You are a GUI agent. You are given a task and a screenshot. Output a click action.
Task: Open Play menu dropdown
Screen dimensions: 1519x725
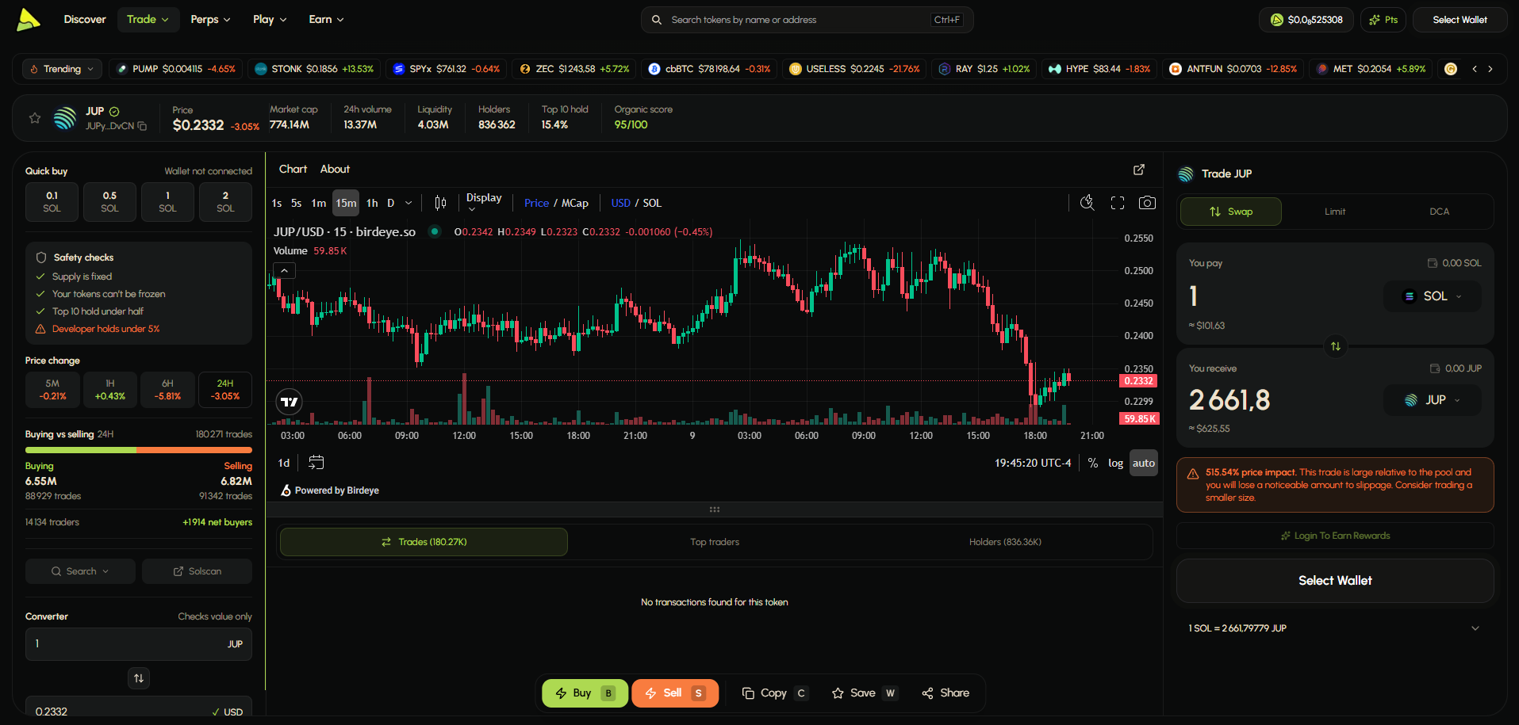point(270,20)
